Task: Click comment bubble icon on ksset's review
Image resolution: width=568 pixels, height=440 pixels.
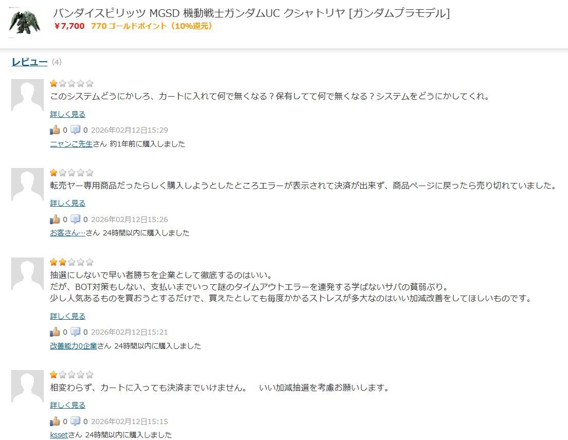Action: click(75, 421)
